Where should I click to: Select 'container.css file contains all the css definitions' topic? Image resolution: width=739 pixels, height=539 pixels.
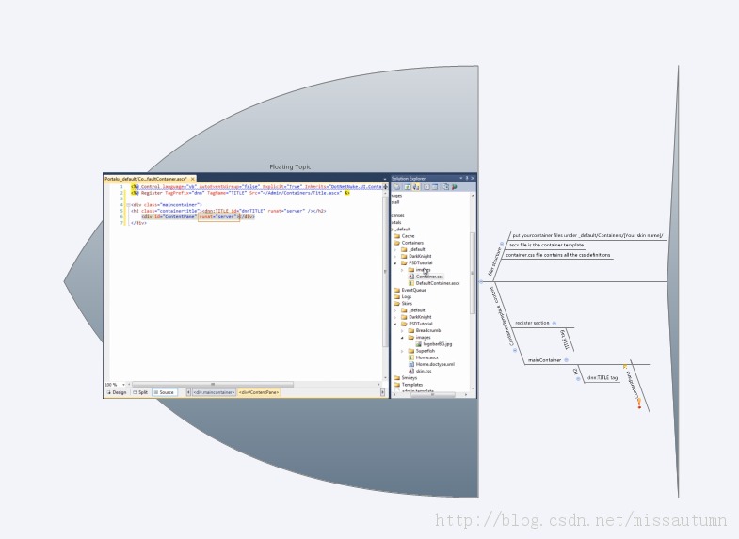[558, 255]
